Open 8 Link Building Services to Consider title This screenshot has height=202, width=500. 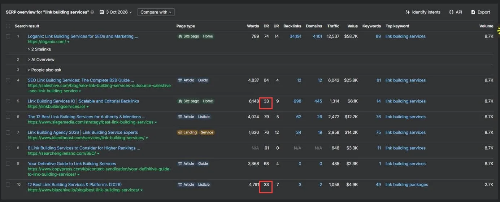(84, 148)
